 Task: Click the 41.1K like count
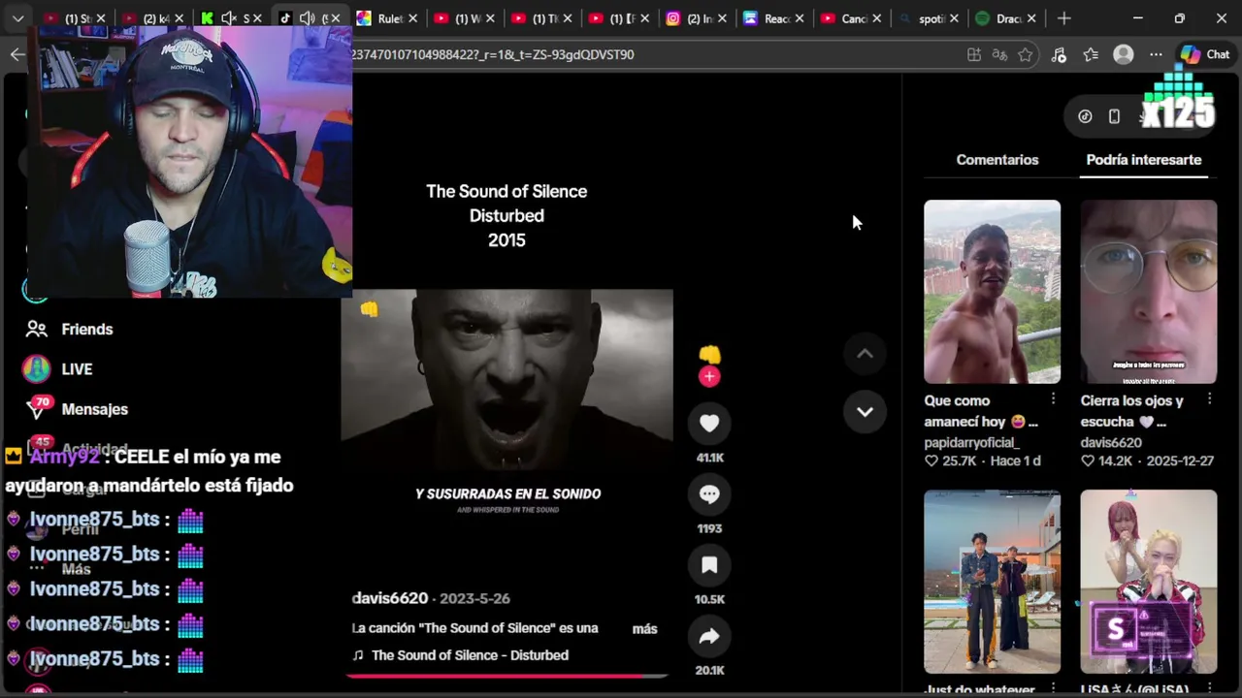click(709, 458)
